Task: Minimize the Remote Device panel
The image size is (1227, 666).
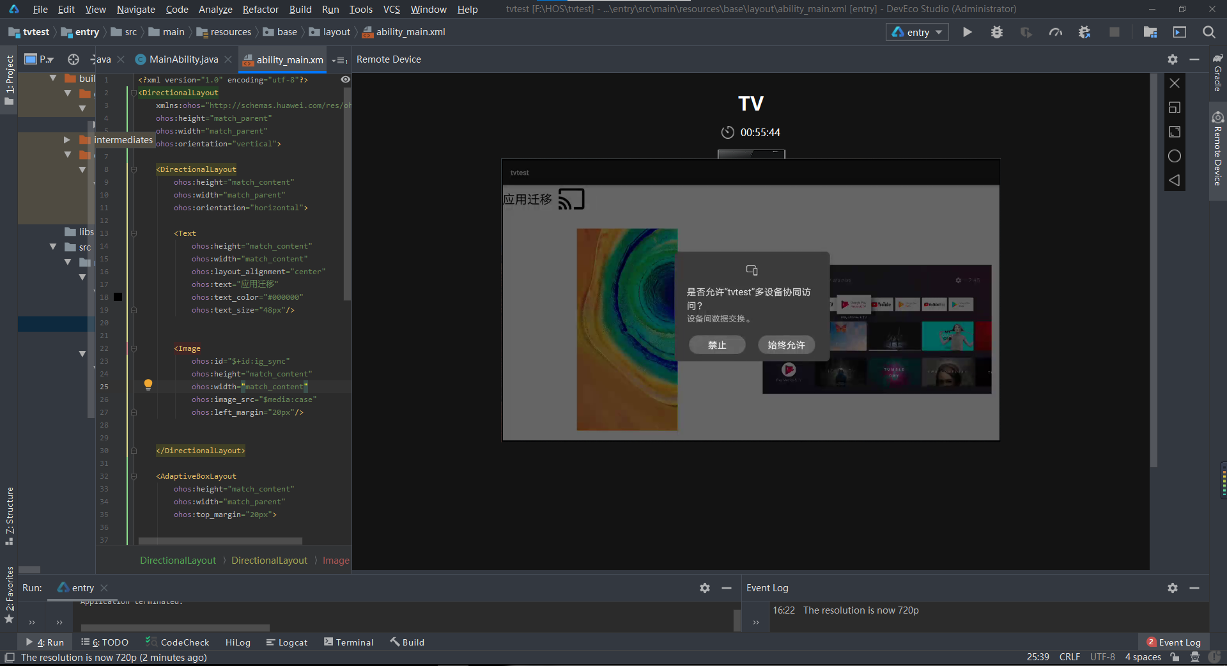Action: (x=1194, y=59)
